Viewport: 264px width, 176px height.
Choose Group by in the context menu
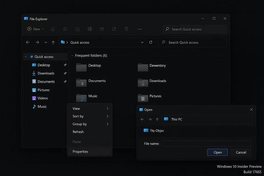[x=90, y=124]
